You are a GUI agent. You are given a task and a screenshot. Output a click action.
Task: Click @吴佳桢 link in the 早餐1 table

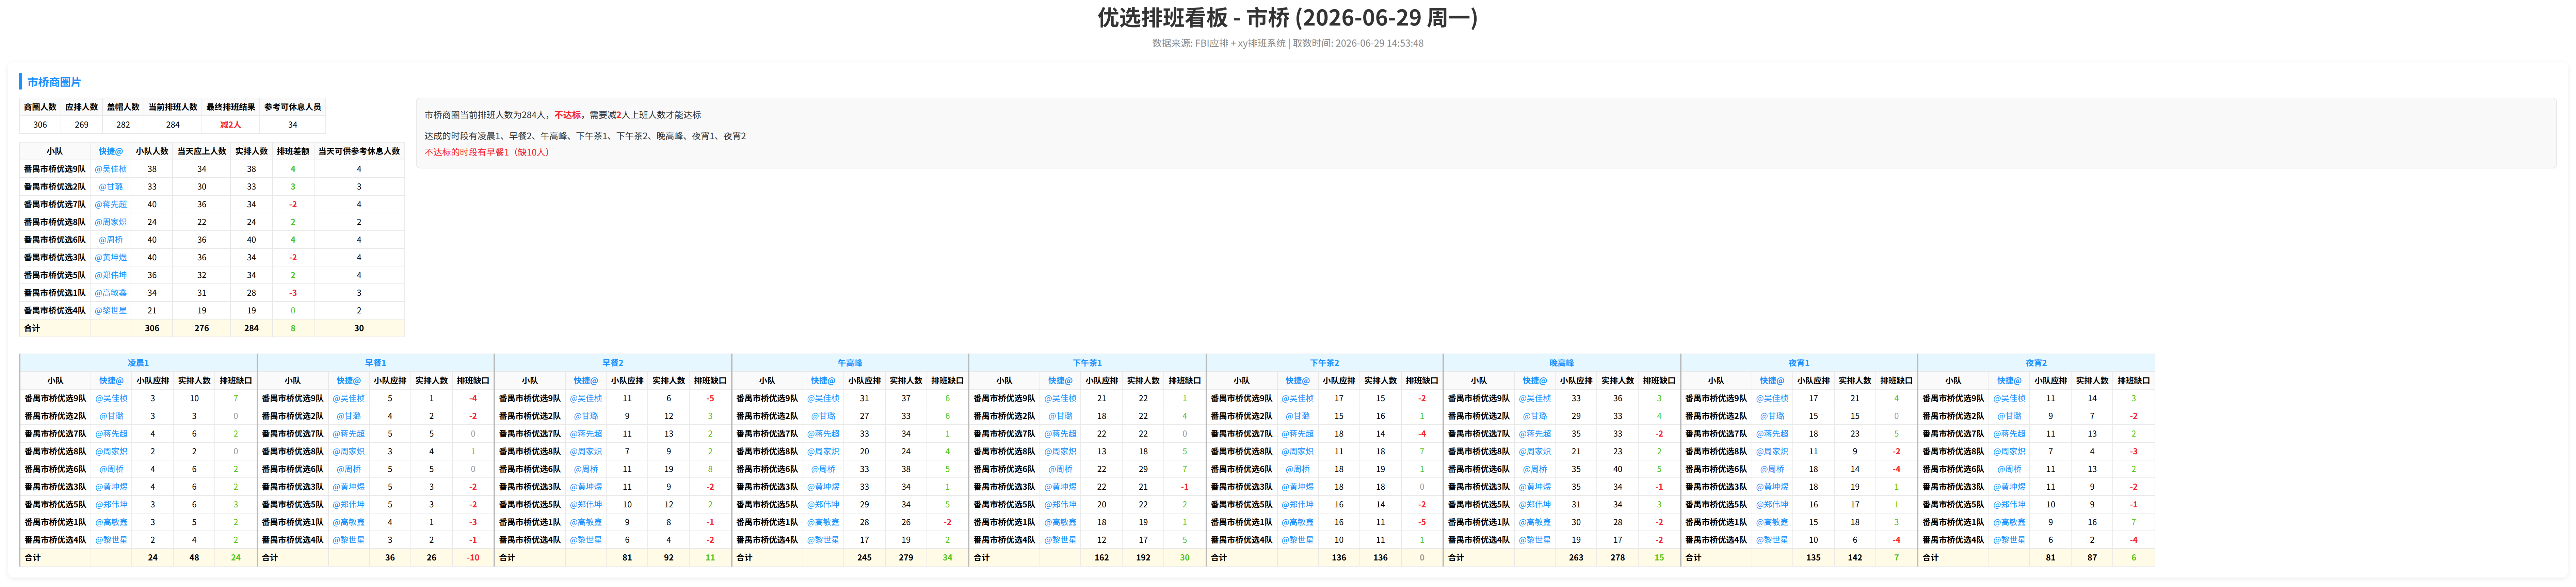click(x=349, y=398)
